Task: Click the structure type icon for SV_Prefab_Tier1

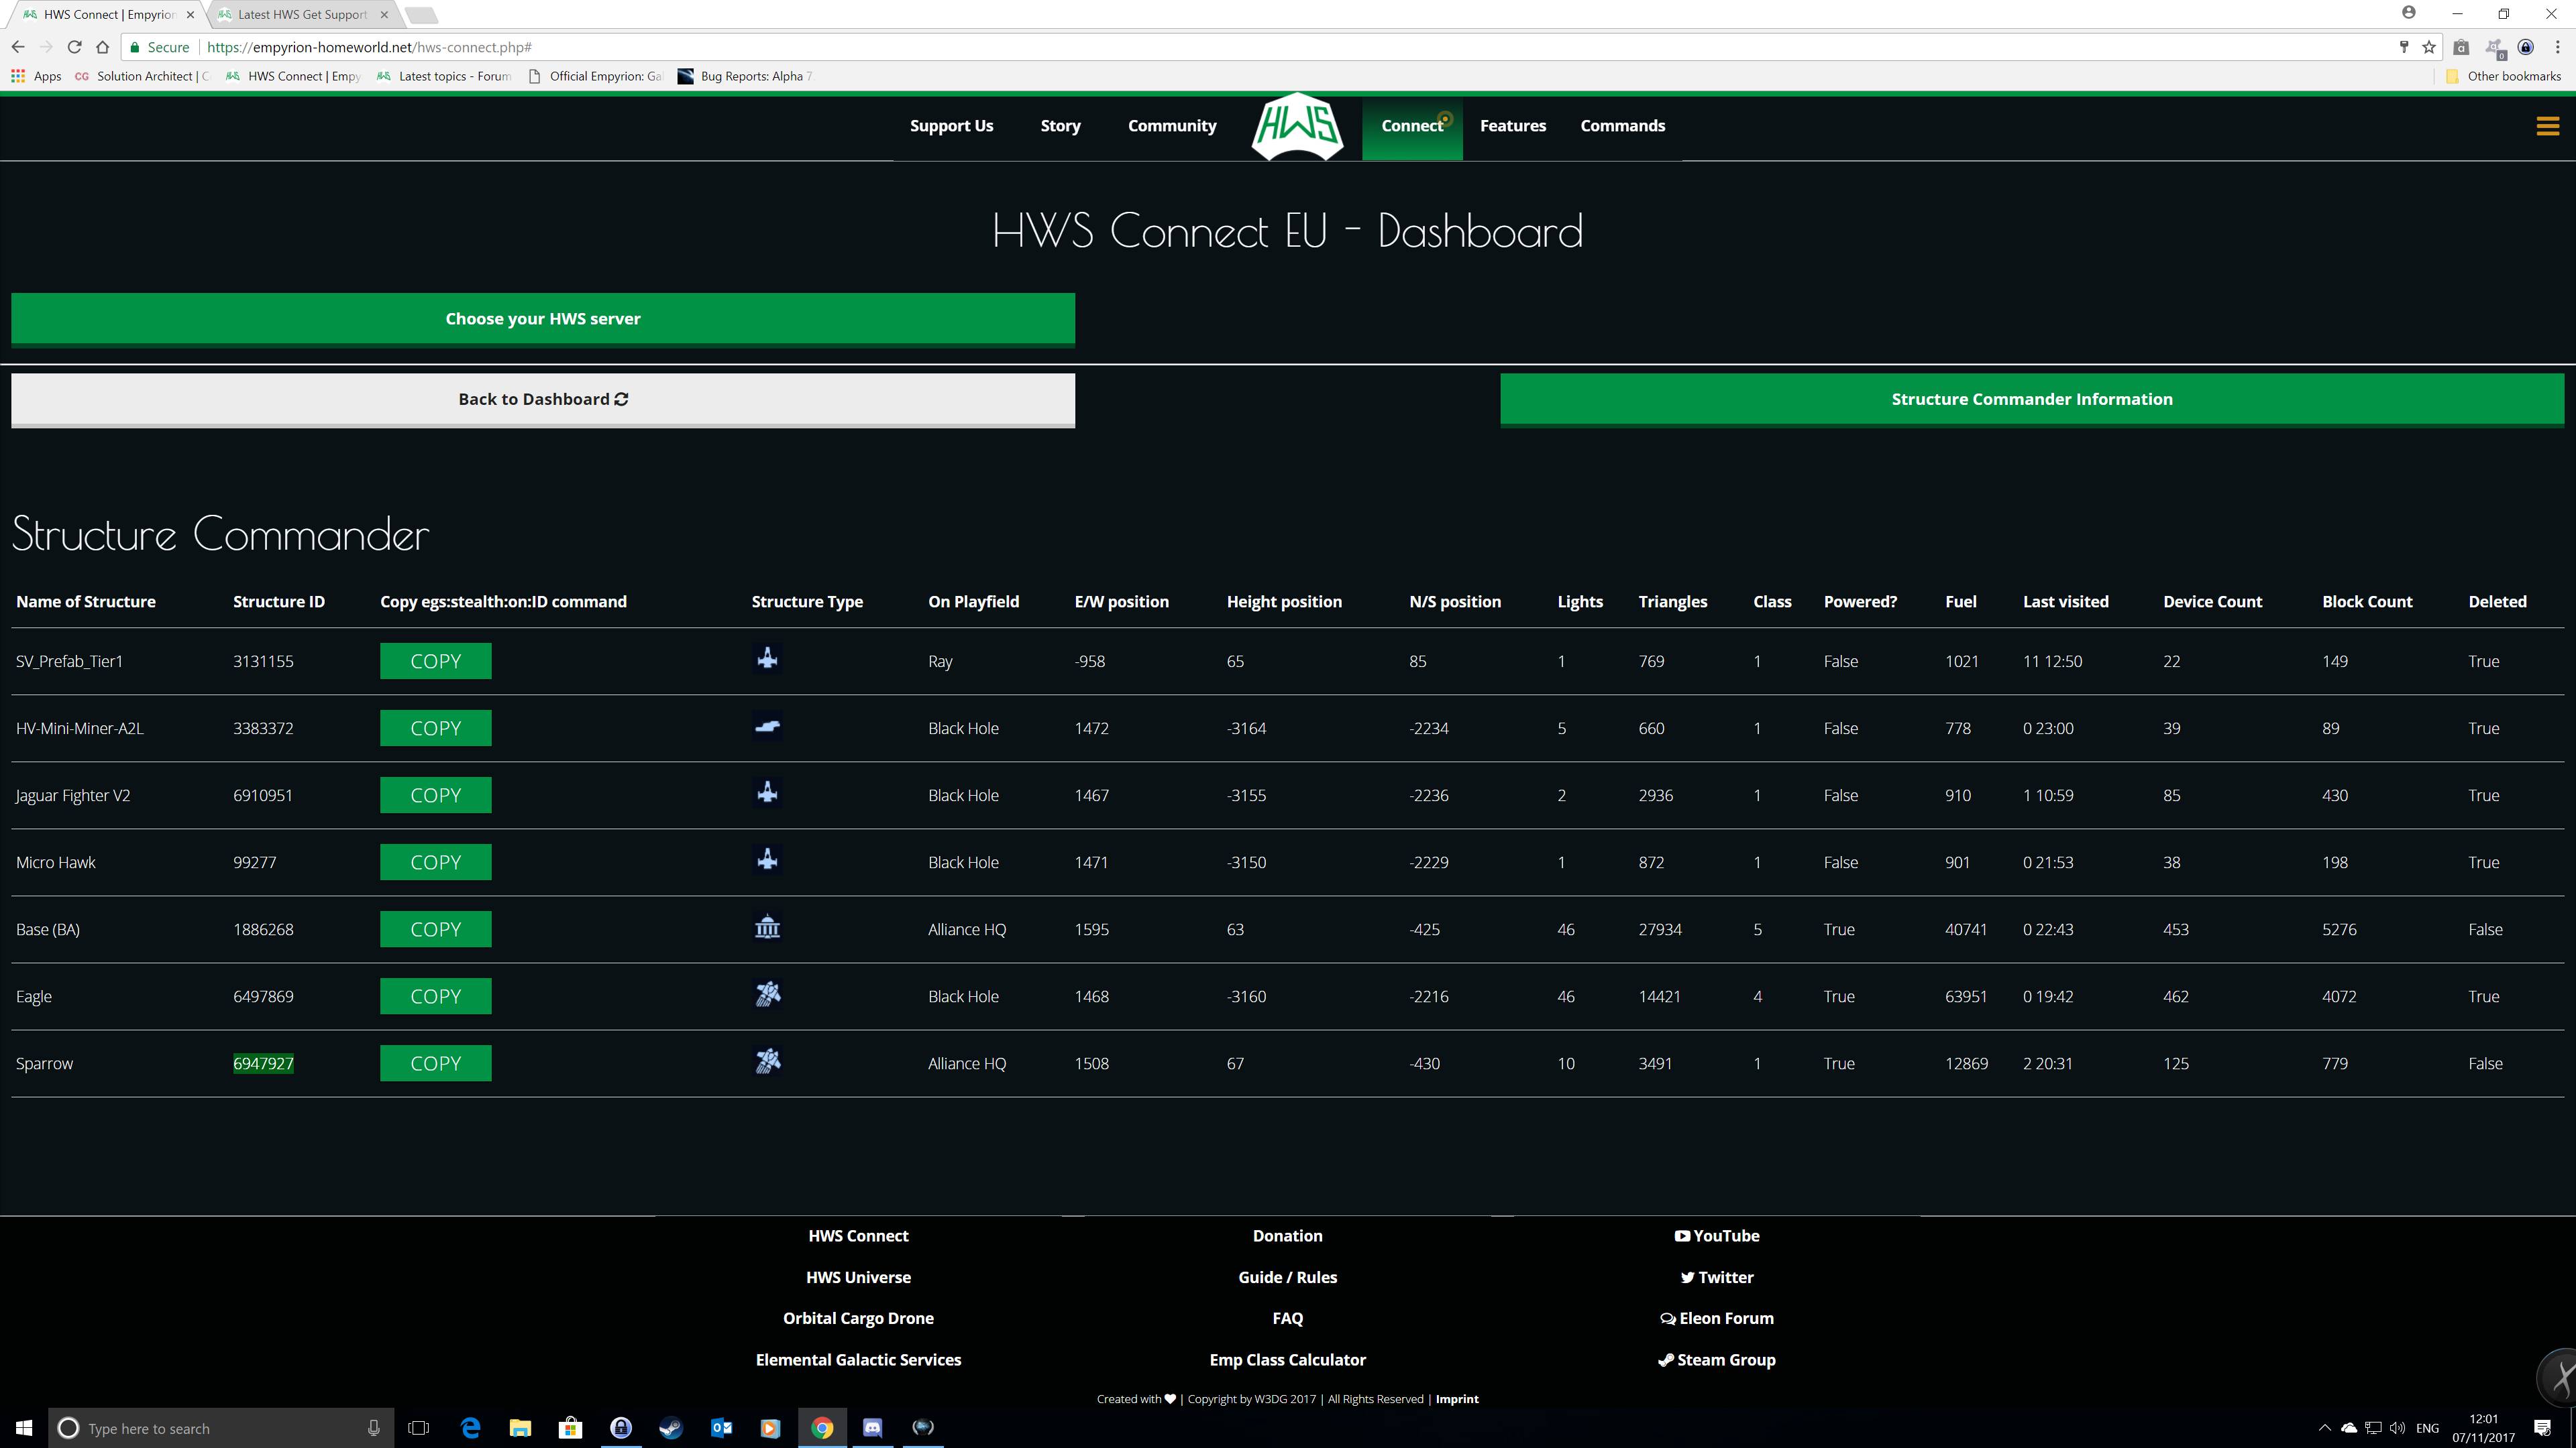Action: click(x=767, y=658)
